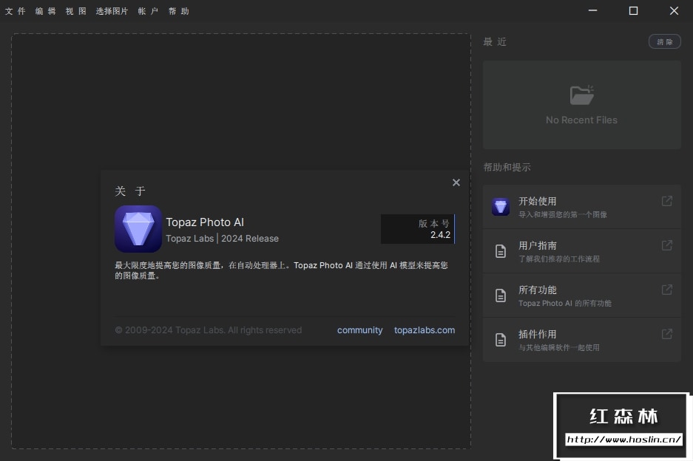The height and width of the screenshot is (461, 693).
Task: Open external link icon for 所有功能
Action: click(667, 289)
